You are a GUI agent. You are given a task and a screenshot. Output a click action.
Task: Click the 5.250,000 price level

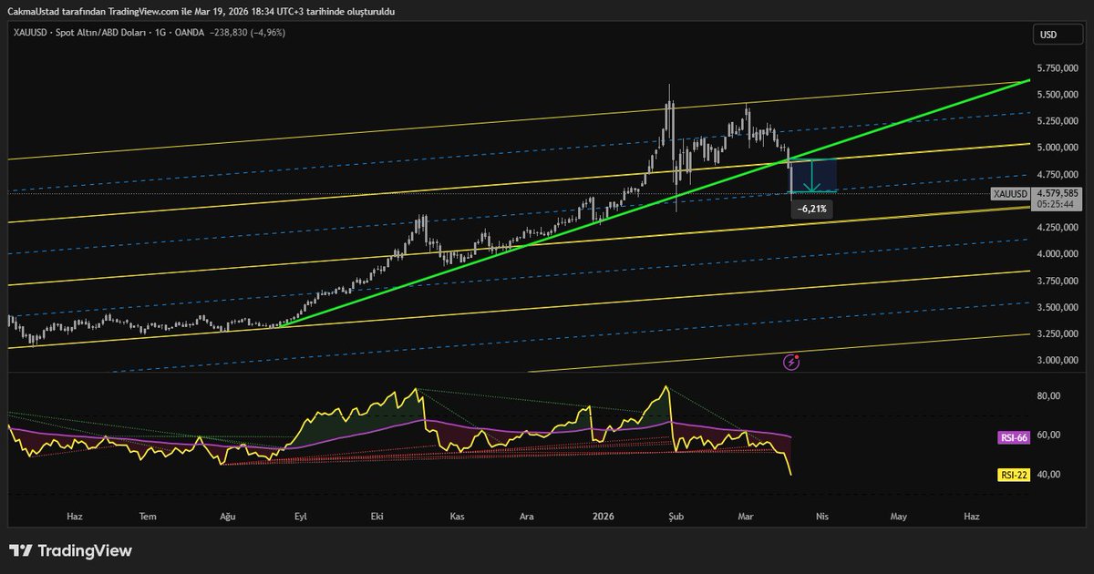tap(1058, 121)
